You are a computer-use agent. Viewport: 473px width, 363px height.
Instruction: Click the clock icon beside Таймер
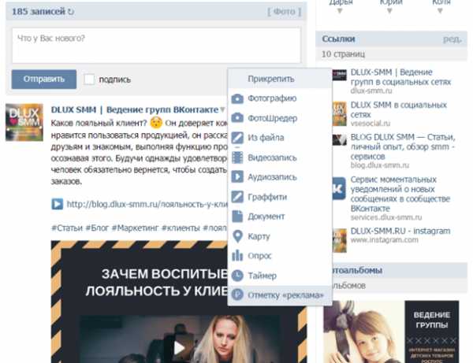click(x=237, y=276)
